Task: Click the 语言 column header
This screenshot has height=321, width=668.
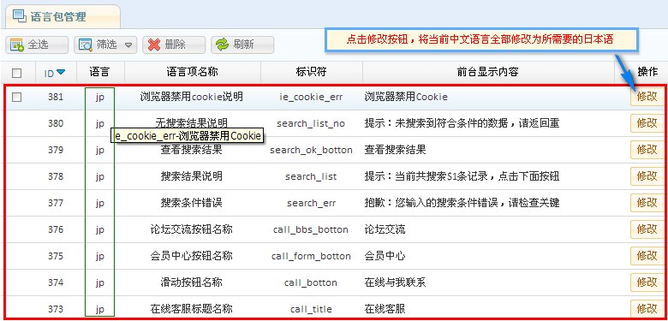Action: click(x=99, y=72)
